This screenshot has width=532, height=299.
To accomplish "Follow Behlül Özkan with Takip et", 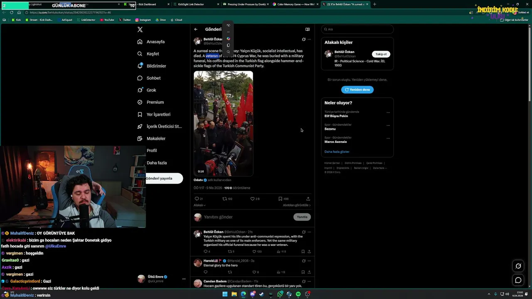I will tap(381, 54).
